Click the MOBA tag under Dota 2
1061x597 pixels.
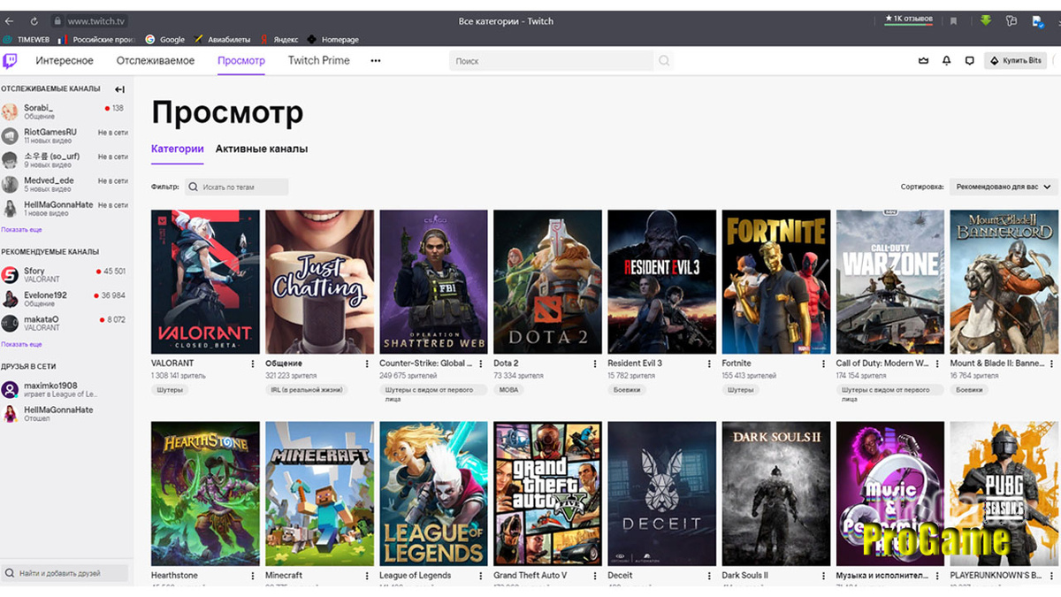[x=509, y=389]
